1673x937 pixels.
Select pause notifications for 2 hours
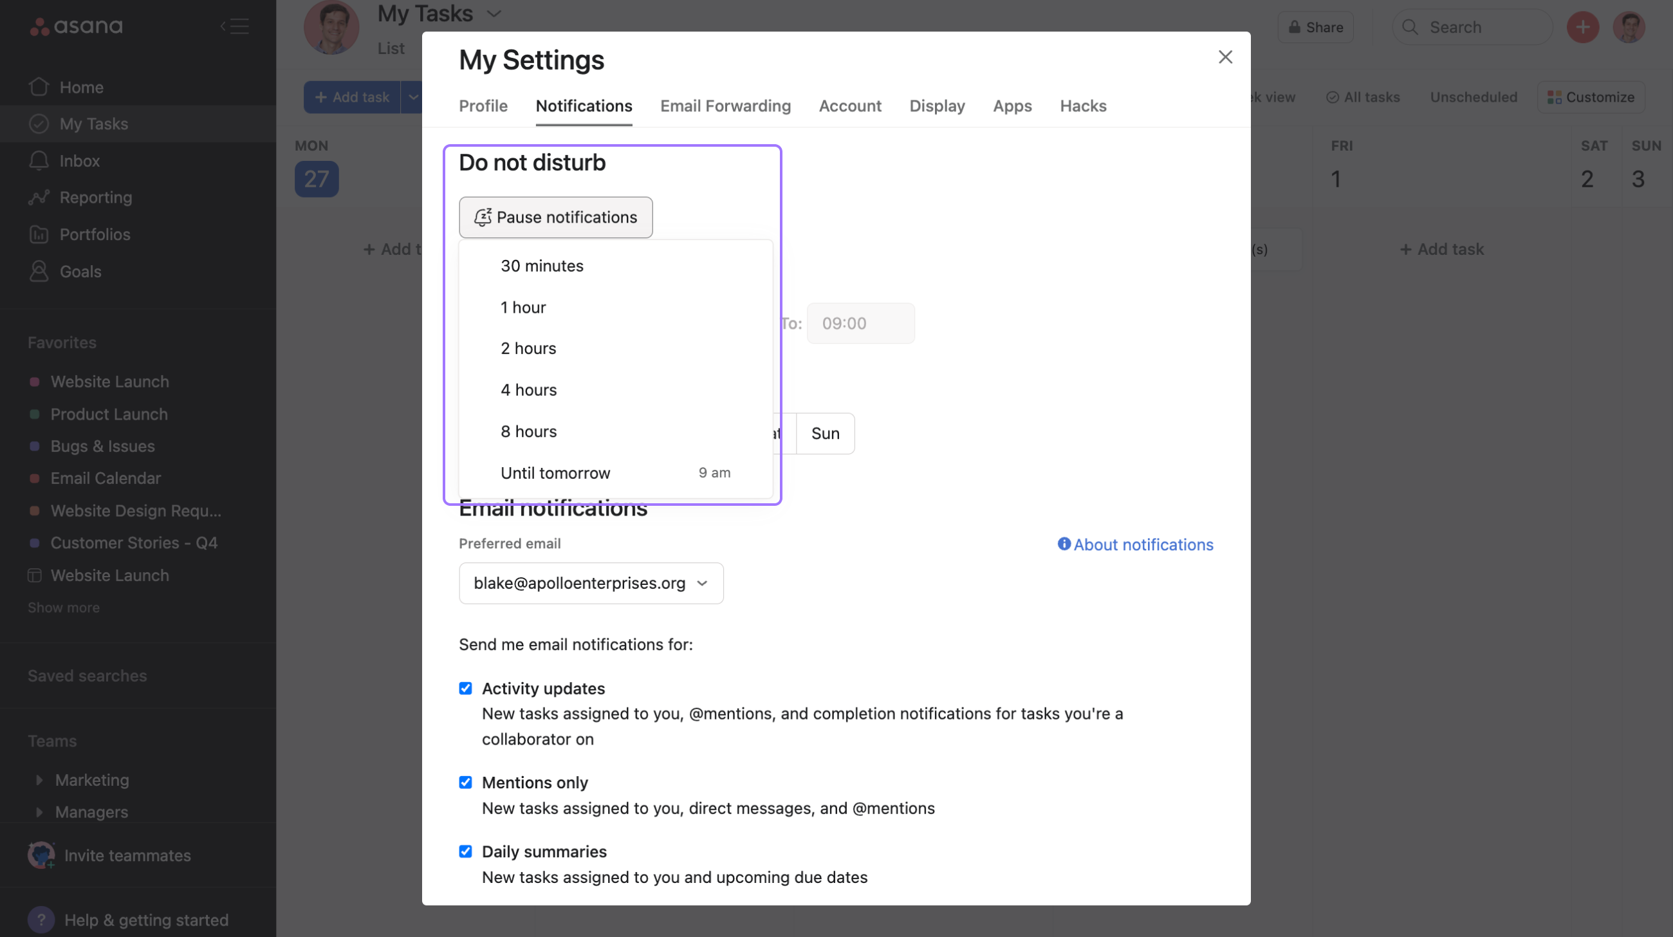click(x=528, y=348)
